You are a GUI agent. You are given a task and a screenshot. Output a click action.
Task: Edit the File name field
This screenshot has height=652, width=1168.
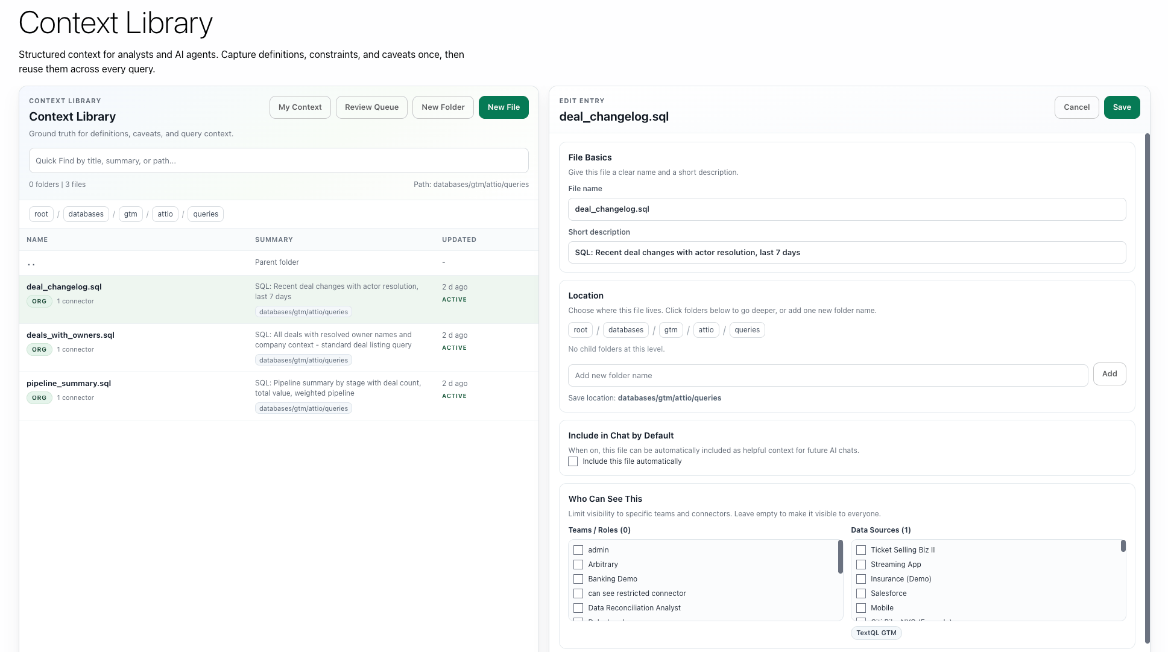tap(847, 209)
